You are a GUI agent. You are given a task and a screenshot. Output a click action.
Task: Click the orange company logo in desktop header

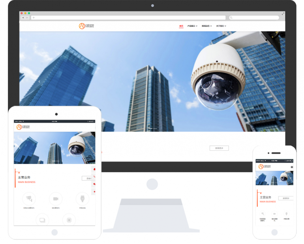[86, 26]
